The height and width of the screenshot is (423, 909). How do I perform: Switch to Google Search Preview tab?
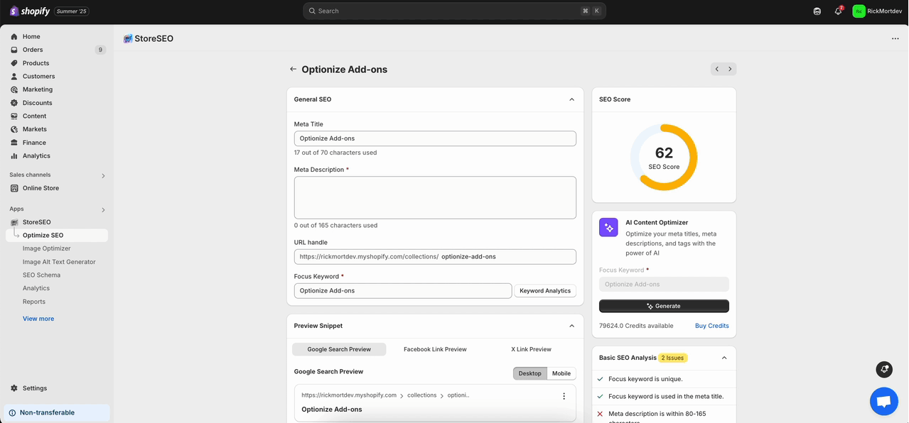click(339, 349)
